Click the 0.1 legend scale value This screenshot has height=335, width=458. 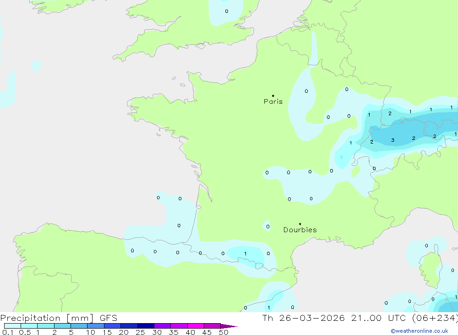point(8,332)
